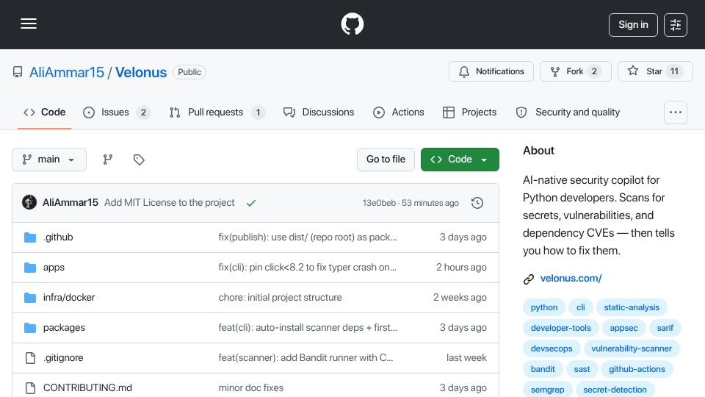Open the CONTRIBUTING.md file
The width and height of the screenshot is (705, 397).
pyautogui.click(x=87, y=388)
